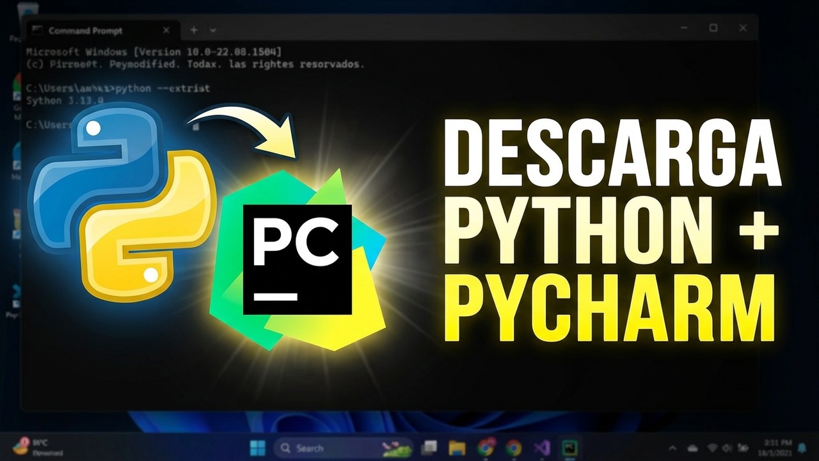Launch File Explorer from the taskbar
The width and height of the screenshot is (819, 461).
(x=456, y=448)
